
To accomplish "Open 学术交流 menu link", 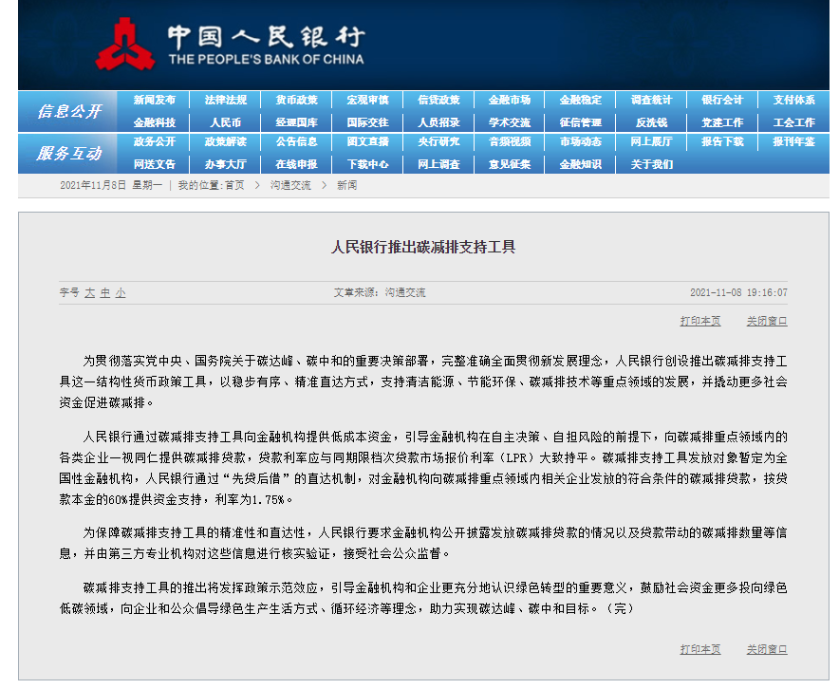I will pos(510,122).
